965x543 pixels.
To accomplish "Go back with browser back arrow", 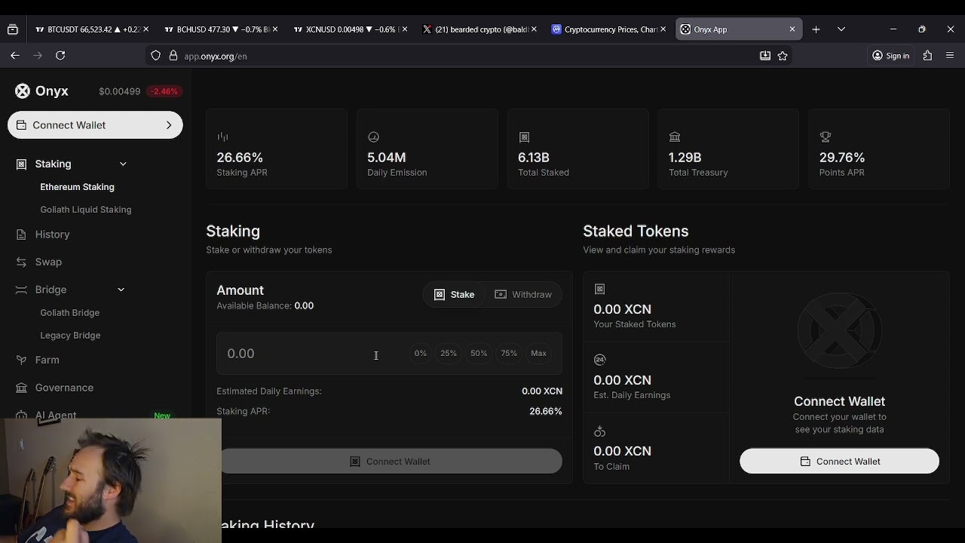I will pyautogui.click(x=15, y=55).
